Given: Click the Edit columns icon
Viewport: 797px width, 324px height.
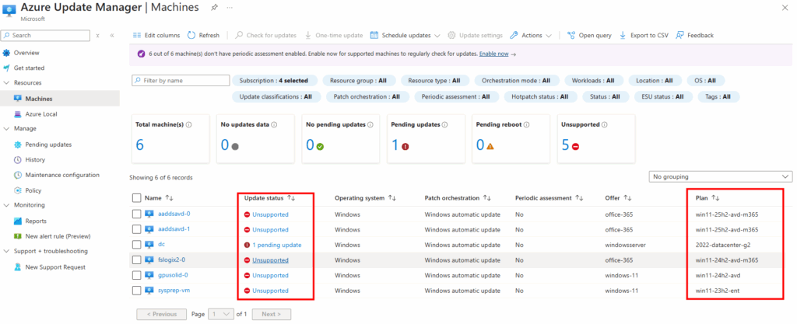Looking at the screenshot, I should click(137, 35).
